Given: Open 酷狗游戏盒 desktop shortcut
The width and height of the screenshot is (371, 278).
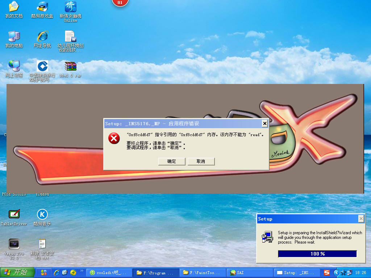Looking at the screenshot, I should pyautogui.click(x=42, y=10).
